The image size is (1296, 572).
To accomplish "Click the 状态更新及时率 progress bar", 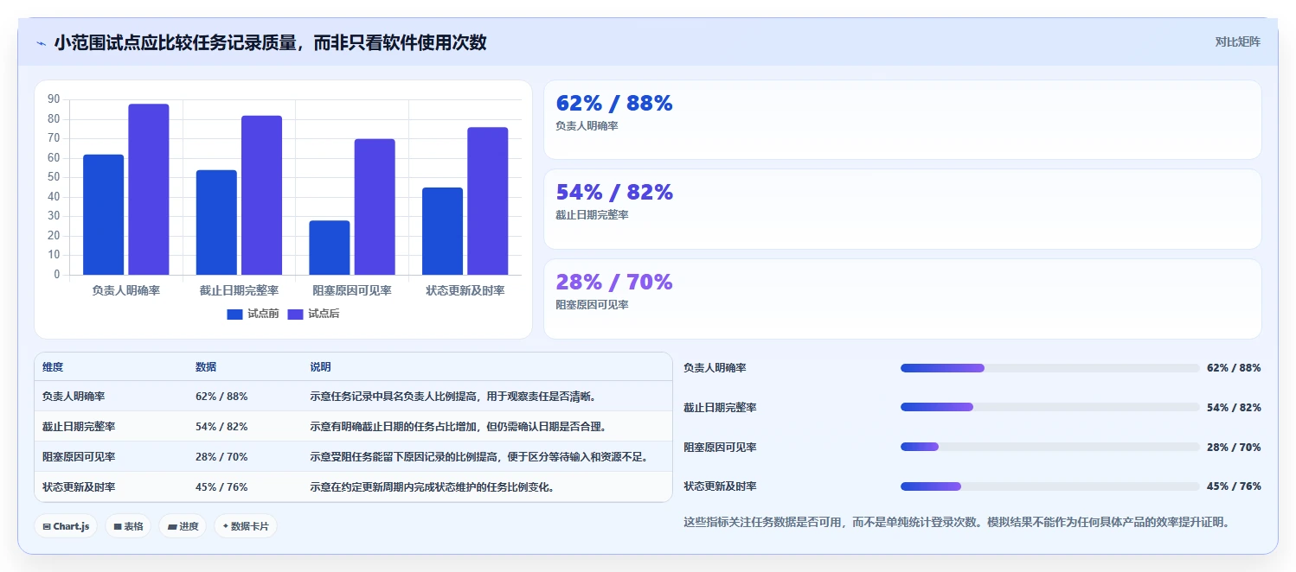I will 1050,486.
